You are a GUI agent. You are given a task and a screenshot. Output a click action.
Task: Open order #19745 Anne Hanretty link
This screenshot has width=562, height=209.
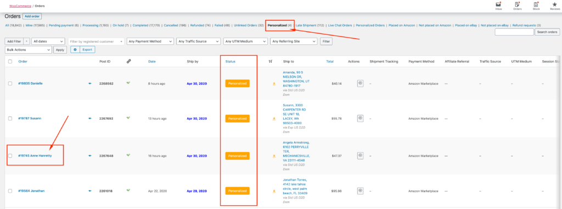(x=35, y=156)
